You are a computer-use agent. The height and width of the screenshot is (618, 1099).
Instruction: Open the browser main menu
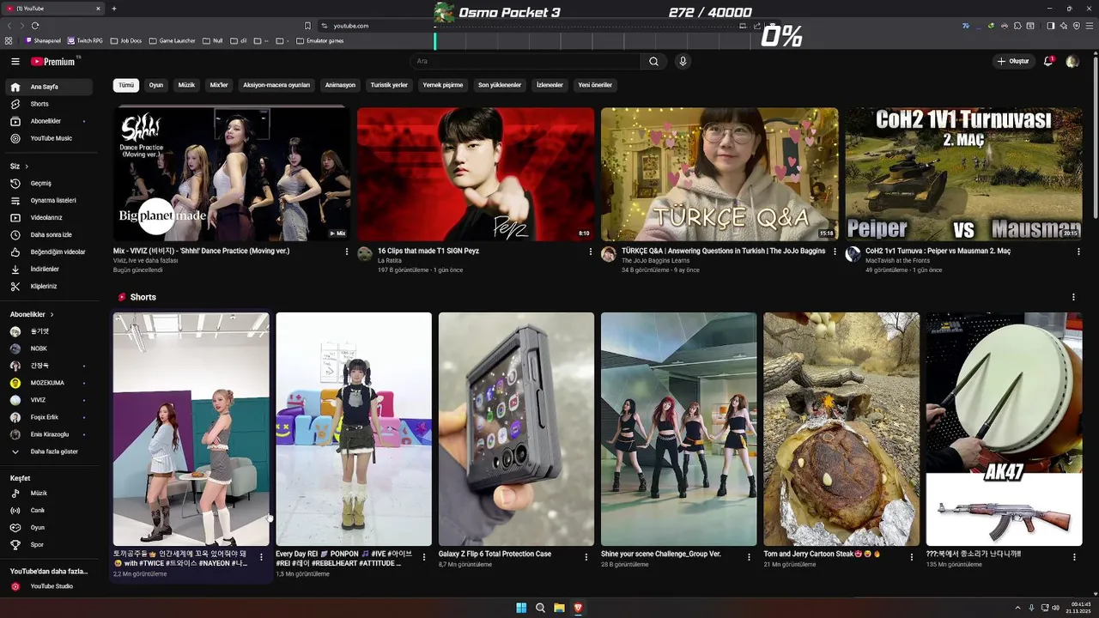[1090, 26]
